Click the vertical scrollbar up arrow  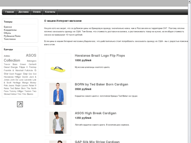click(189, 1)
